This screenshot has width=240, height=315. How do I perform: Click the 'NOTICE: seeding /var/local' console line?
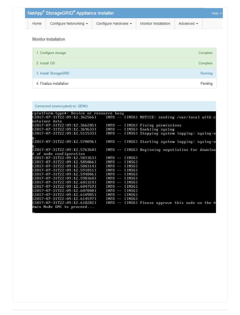point(124,119)
